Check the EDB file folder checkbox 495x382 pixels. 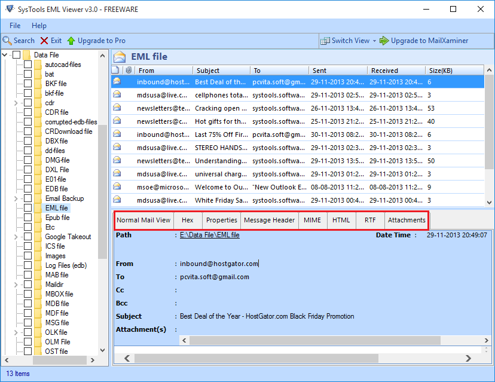[x=27, y=189]
